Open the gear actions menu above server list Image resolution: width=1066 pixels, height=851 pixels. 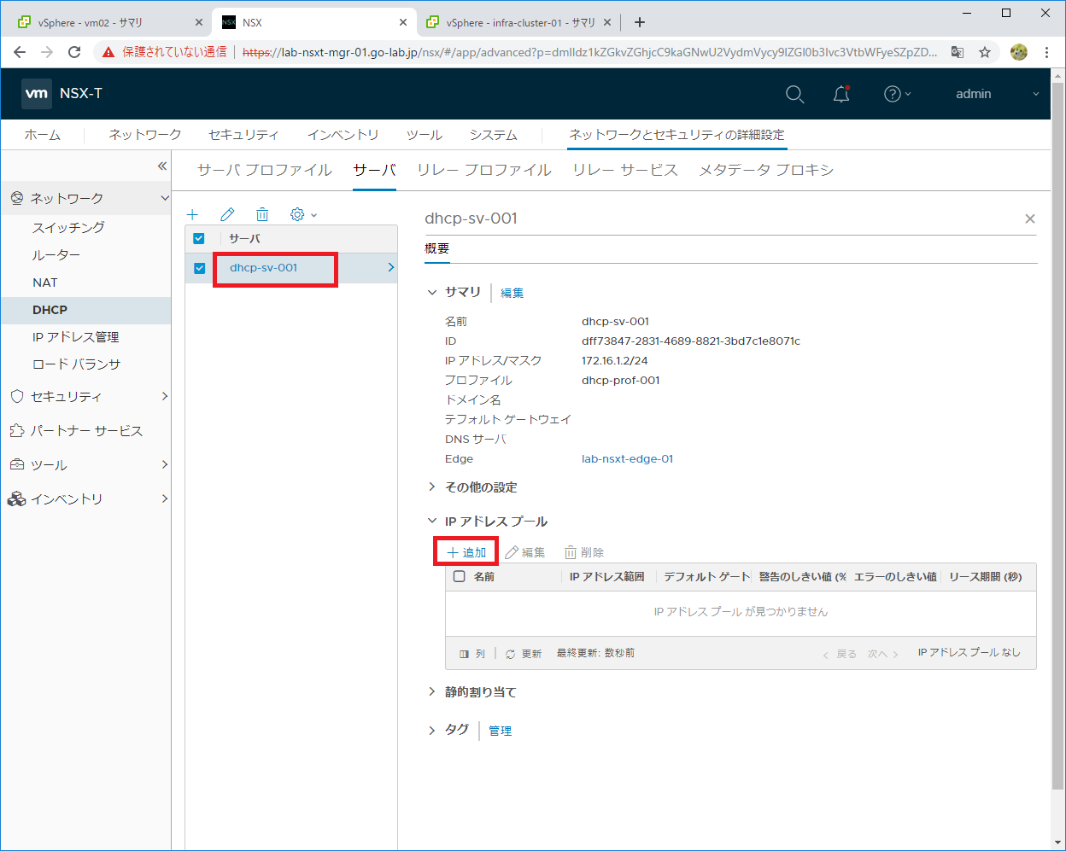coord(303,214)
